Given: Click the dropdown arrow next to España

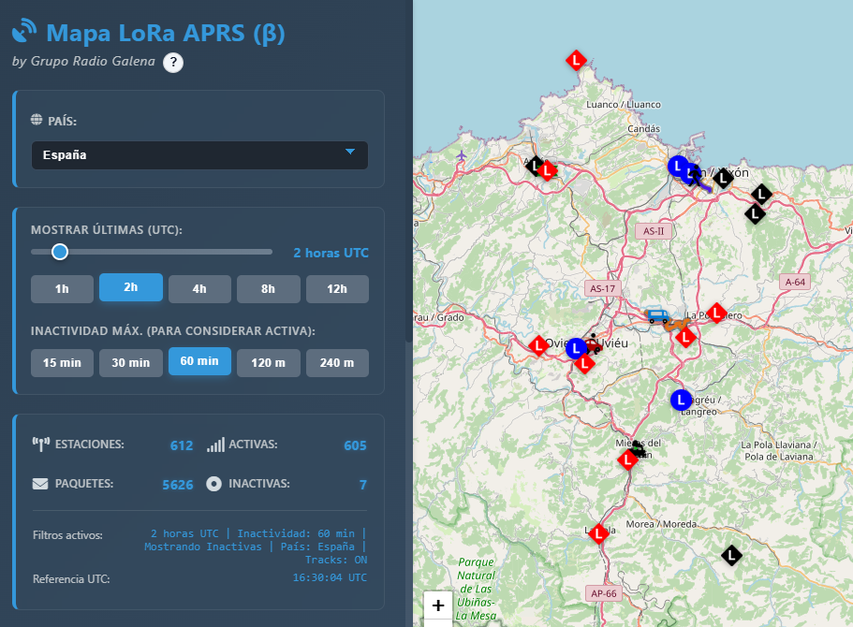Looking at the screenshot, I should 350,153.
